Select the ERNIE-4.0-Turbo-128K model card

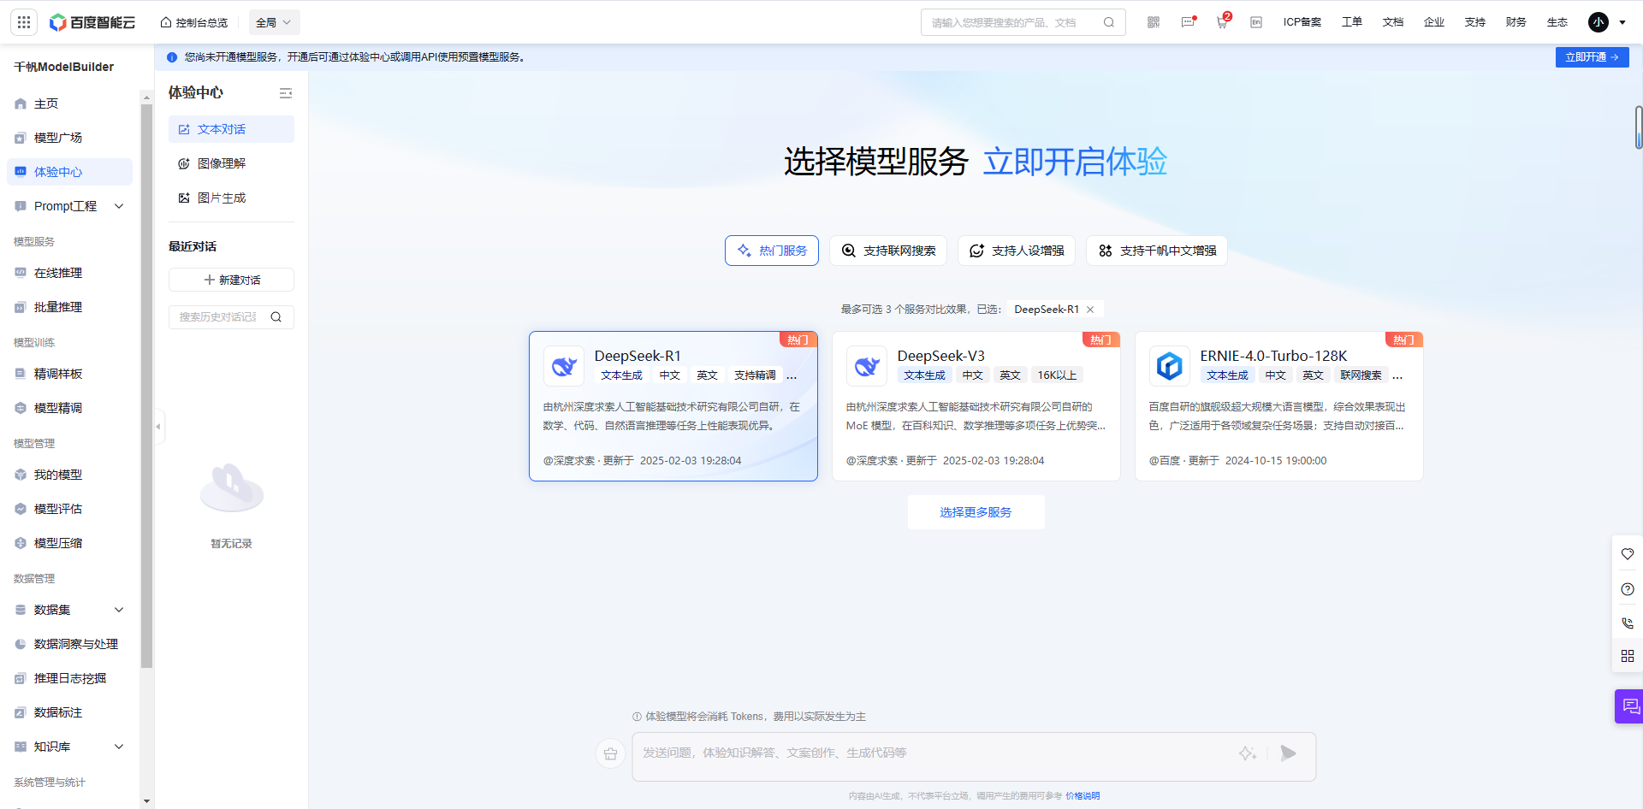1279,406
